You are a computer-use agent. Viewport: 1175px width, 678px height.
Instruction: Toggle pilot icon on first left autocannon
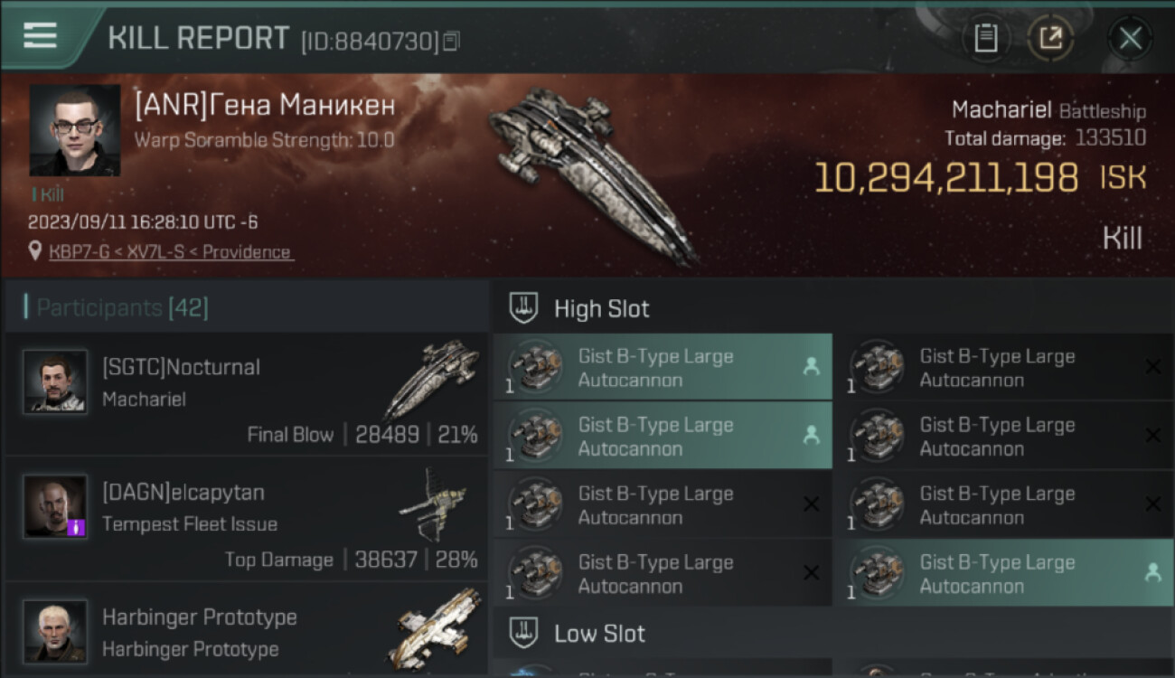click(811, 367)
